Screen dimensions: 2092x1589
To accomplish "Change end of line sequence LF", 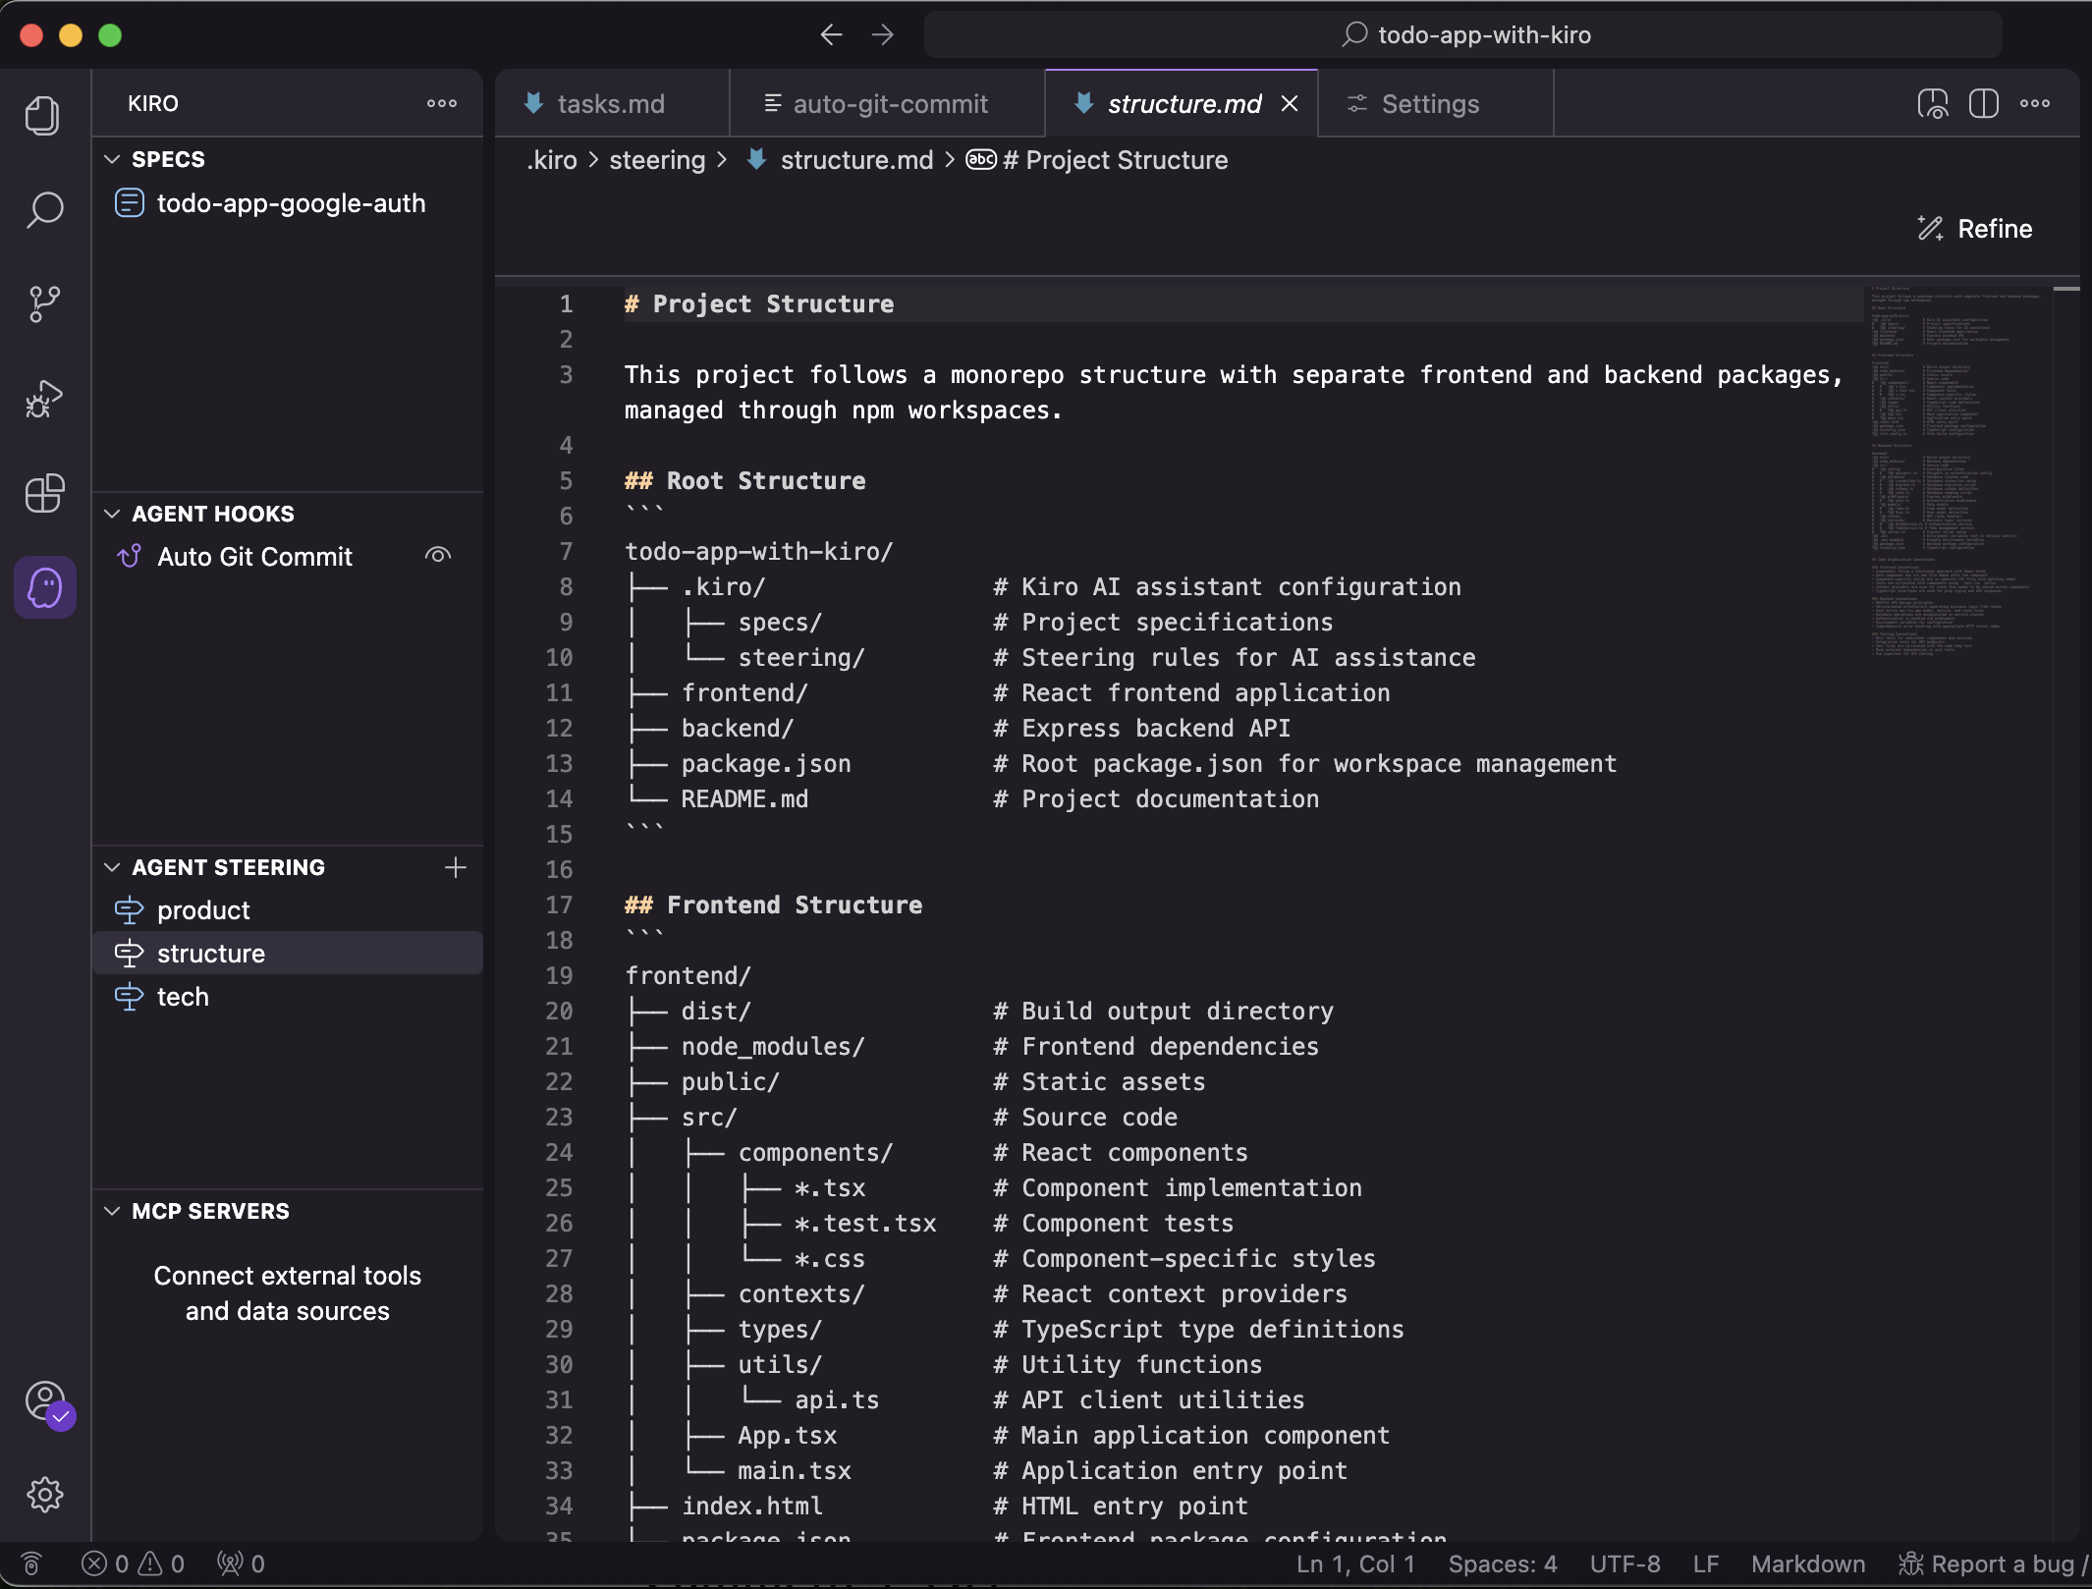I will coord(1706,1563).
